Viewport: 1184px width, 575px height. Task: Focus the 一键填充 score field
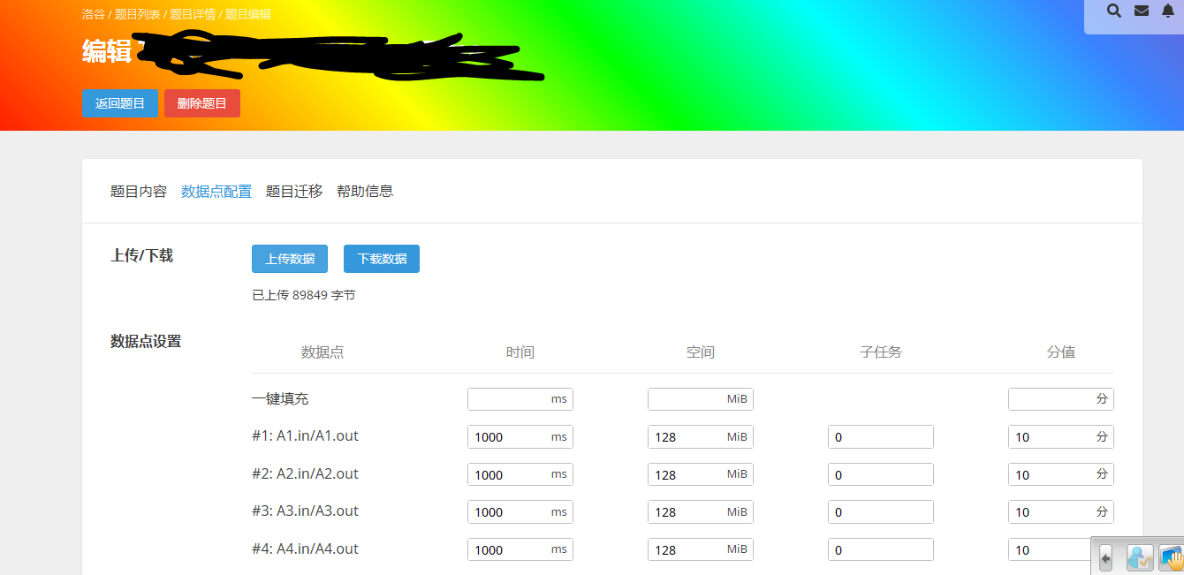(1051, 399)
